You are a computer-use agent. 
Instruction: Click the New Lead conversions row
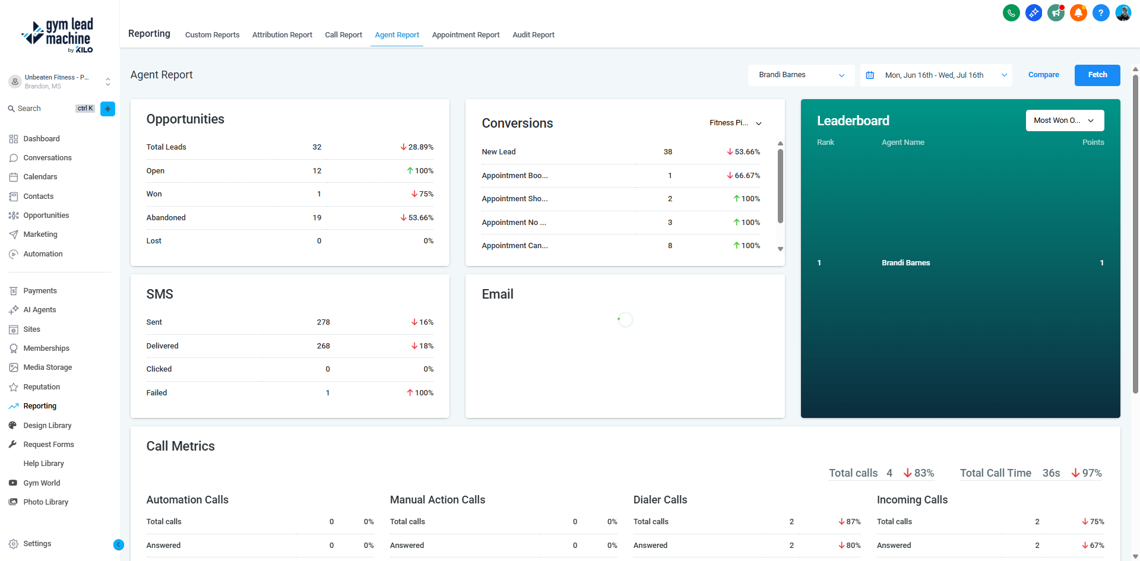[x=620, y=152]
